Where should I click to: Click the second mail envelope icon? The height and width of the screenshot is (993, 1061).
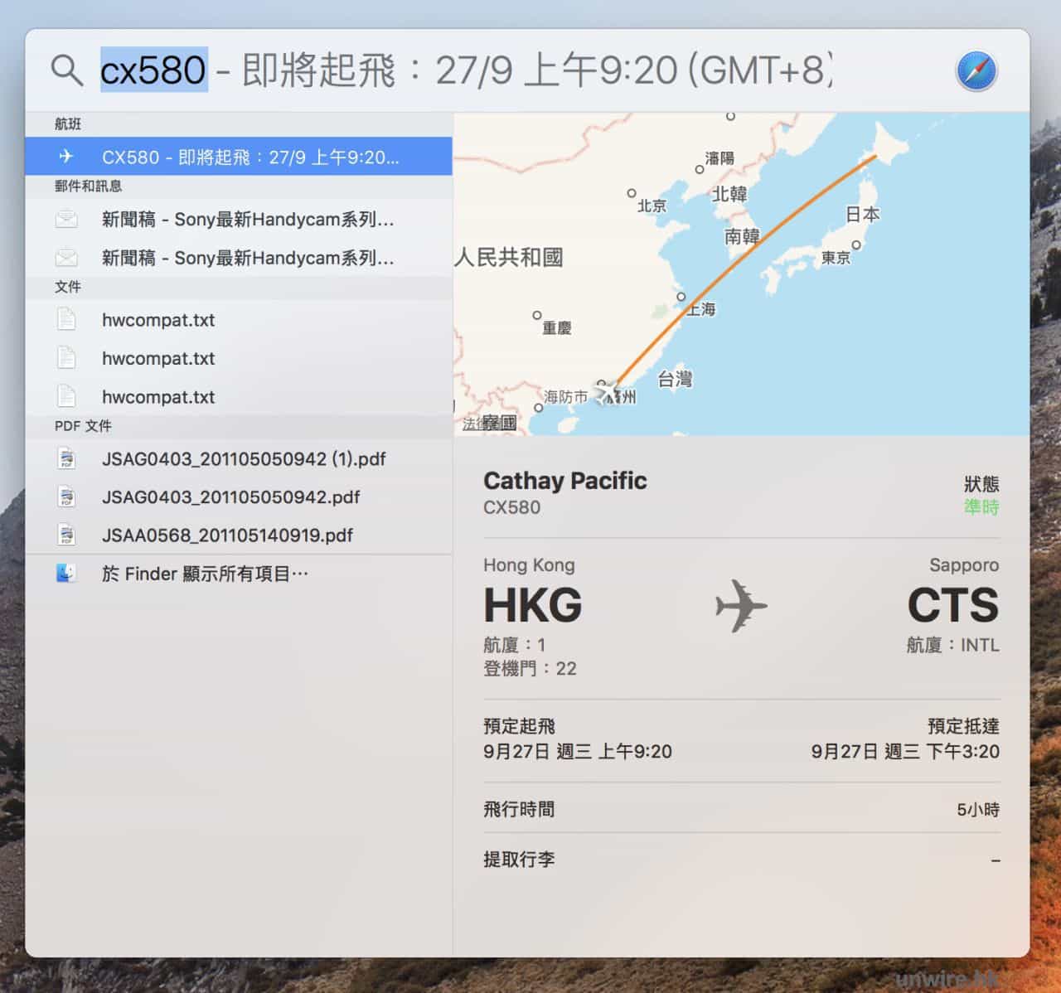click(x=66, y=258)
